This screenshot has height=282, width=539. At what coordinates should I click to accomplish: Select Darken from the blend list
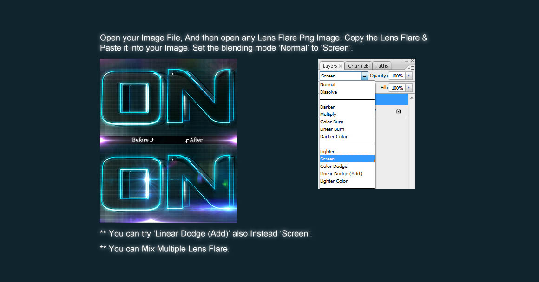pyautogui.click(x=328, y=107)
